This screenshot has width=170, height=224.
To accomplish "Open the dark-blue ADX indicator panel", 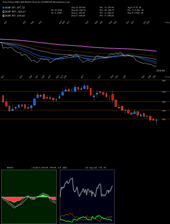I will [x=87, y=197].
